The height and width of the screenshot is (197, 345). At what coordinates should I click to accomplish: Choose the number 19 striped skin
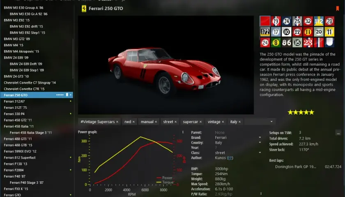point(276,21)
